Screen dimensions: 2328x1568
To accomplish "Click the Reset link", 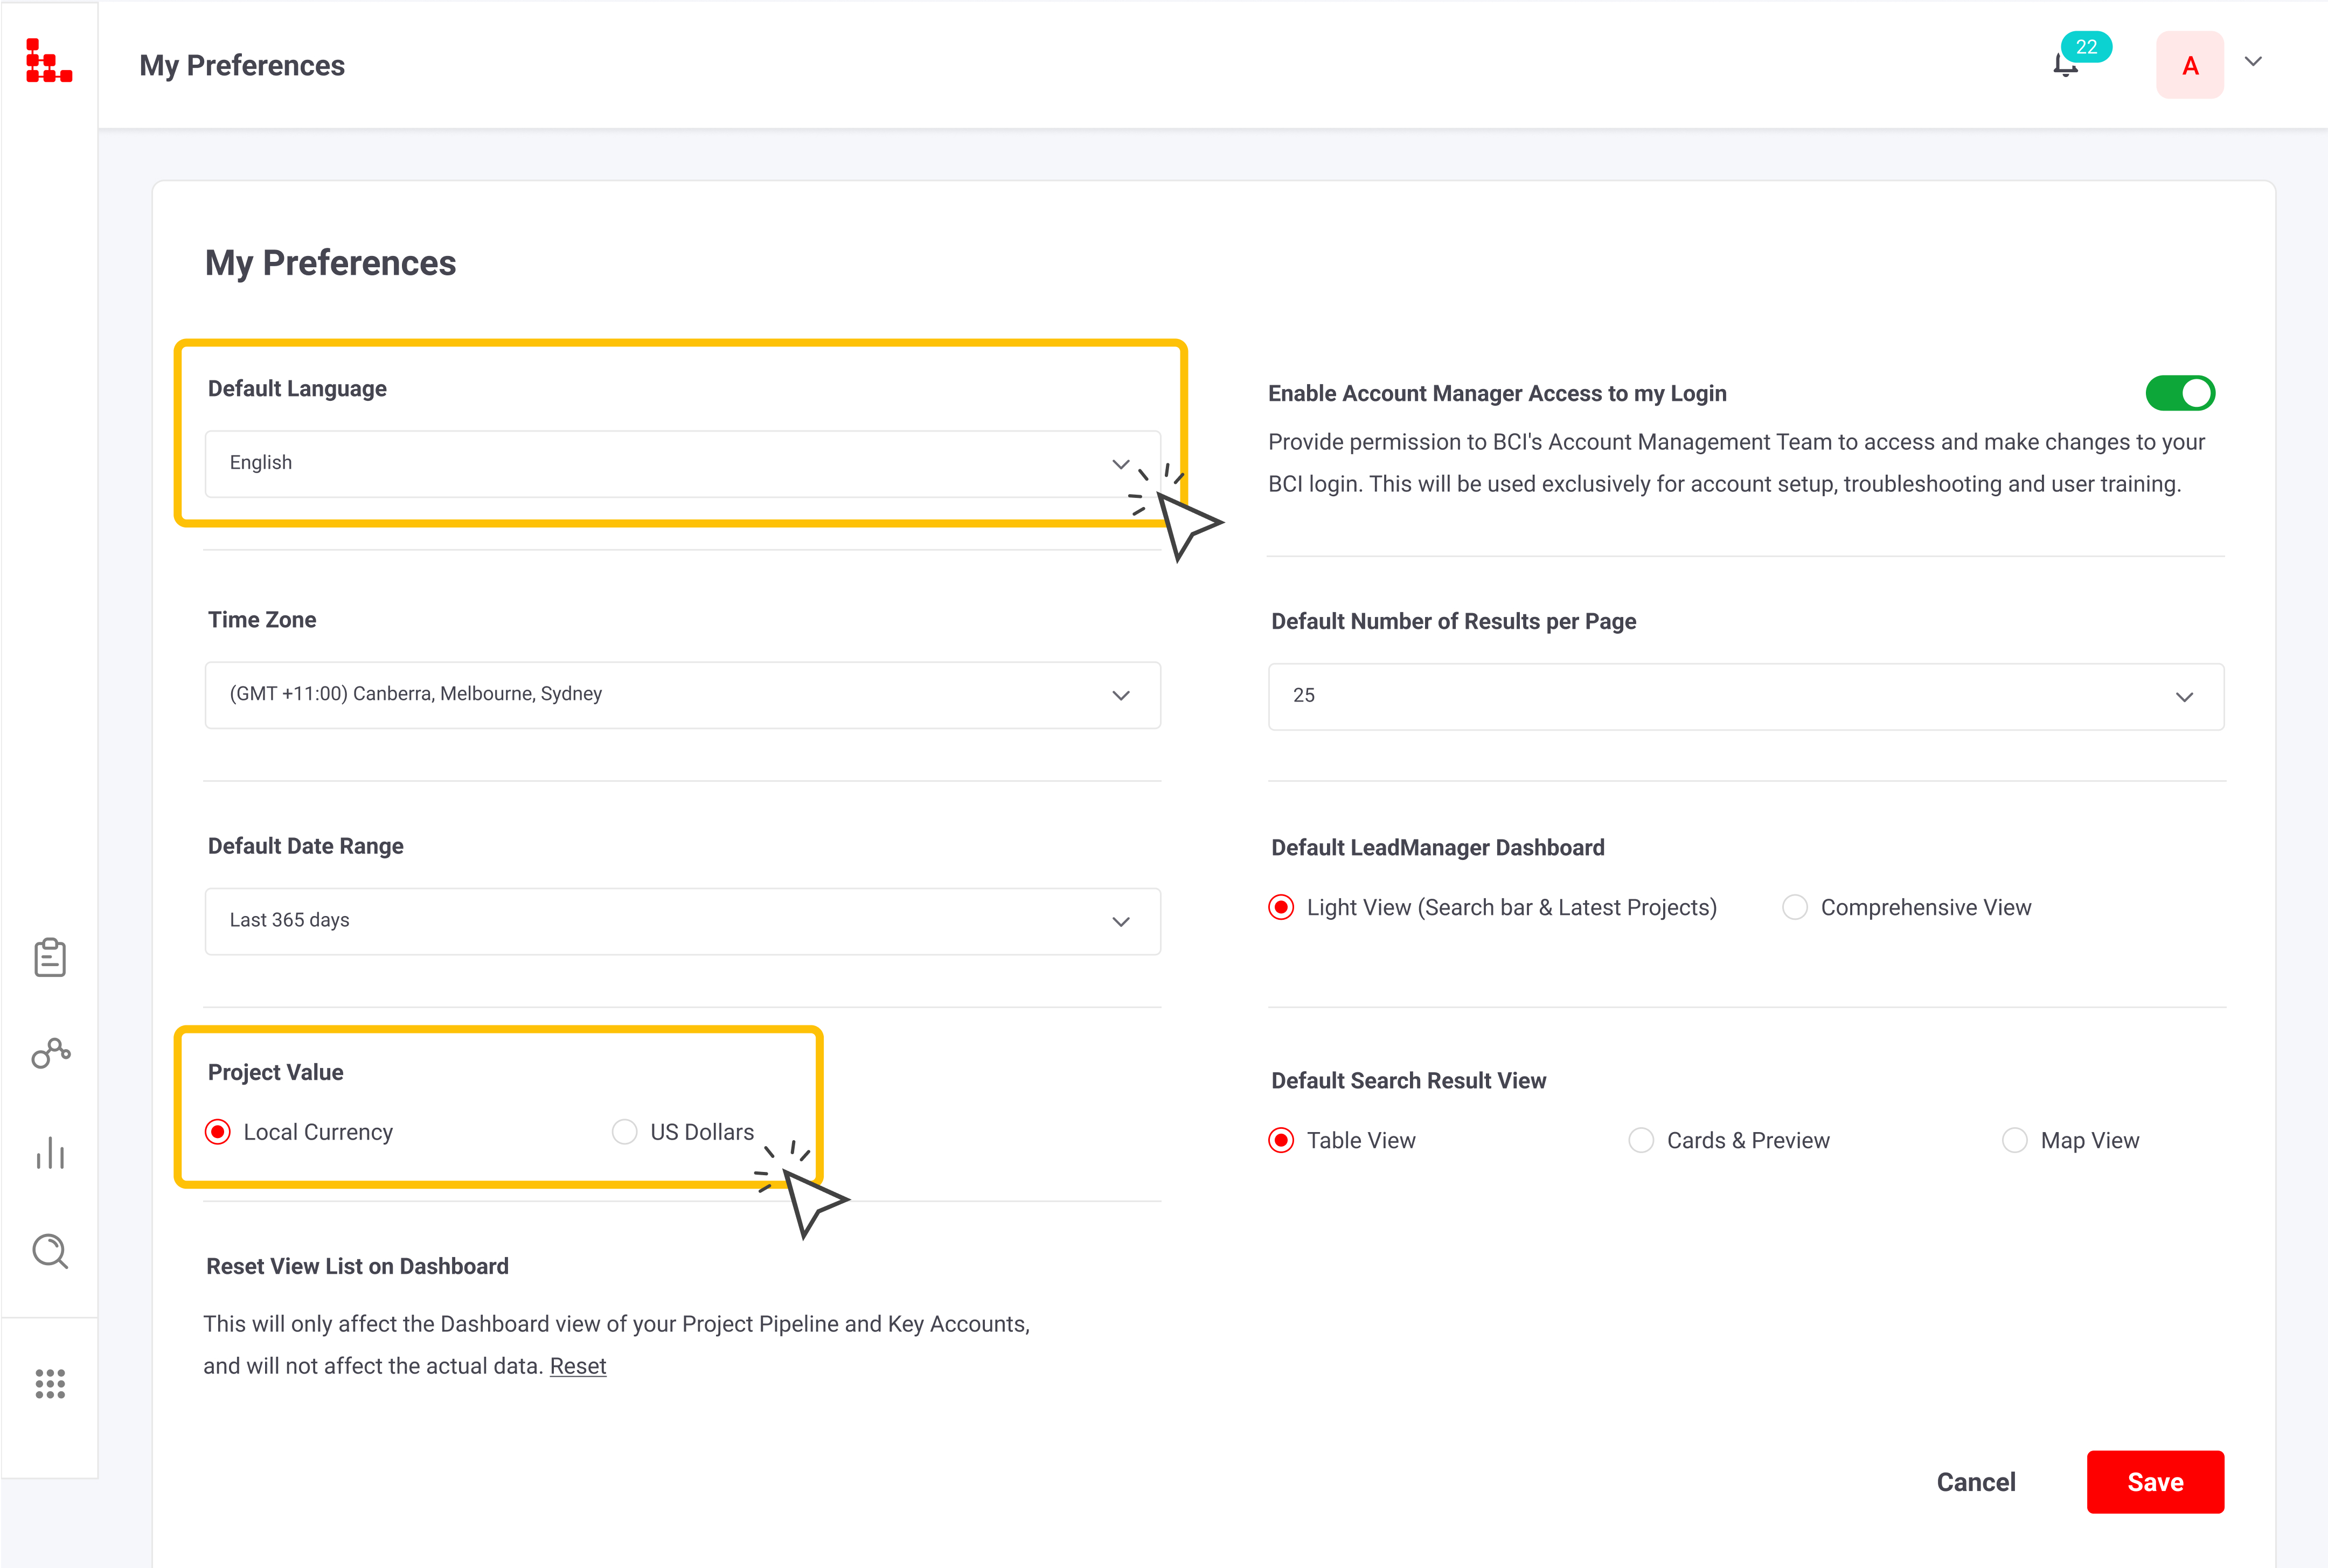I will coord(578,1366).
